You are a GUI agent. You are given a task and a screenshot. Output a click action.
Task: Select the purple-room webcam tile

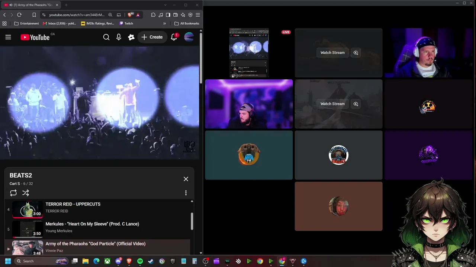pos(249,104)
